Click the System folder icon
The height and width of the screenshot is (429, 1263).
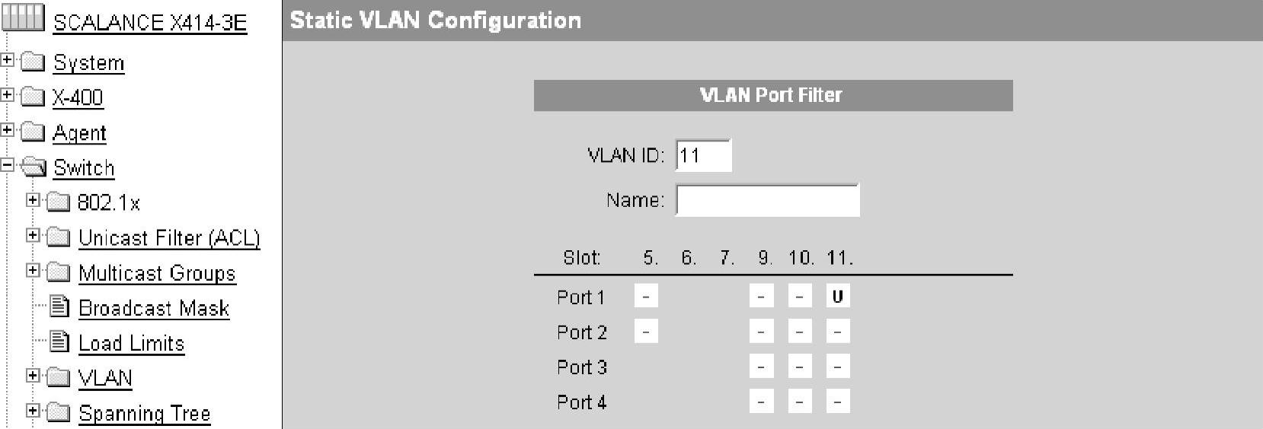coord(33,62)
